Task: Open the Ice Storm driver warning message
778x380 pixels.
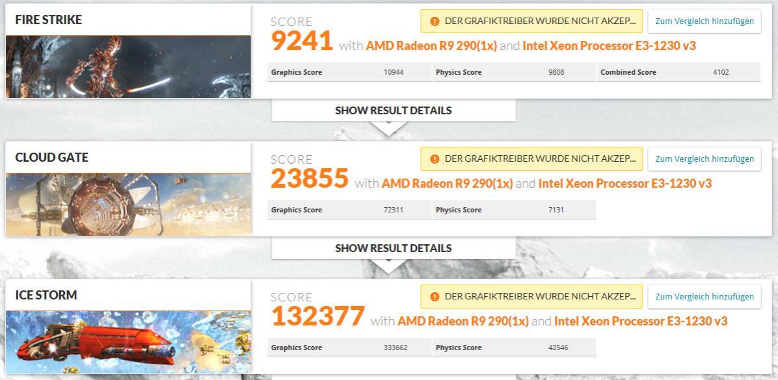Action: tap(531, 297)
